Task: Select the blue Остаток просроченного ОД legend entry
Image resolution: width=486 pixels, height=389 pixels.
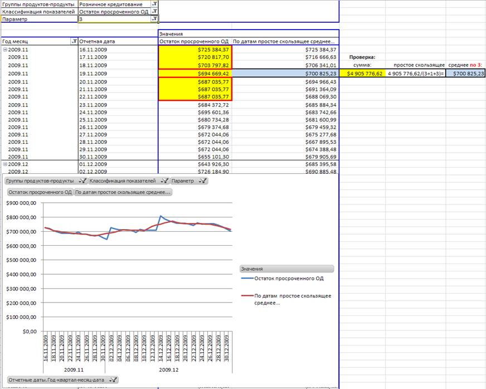Action: point(283,278)
